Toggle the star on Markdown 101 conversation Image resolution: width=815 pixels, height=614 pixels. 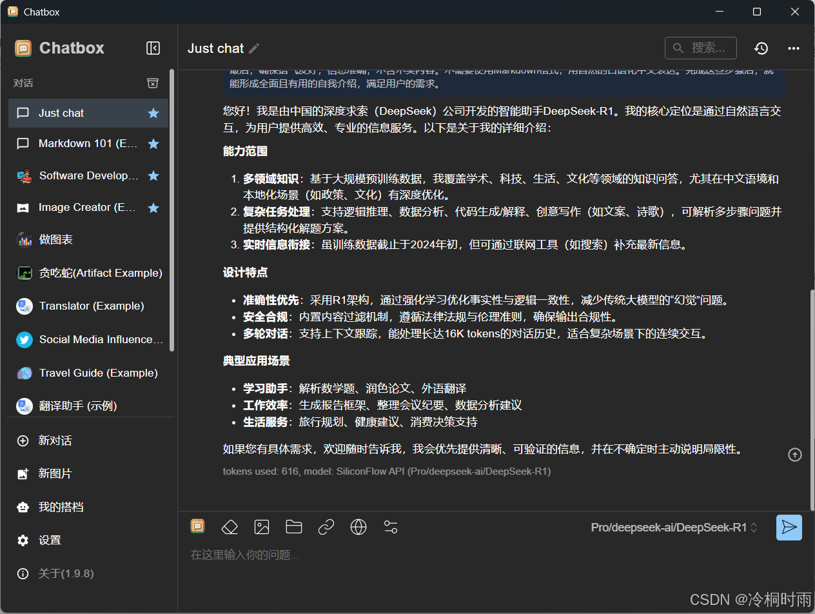click(x=153, y=143)
